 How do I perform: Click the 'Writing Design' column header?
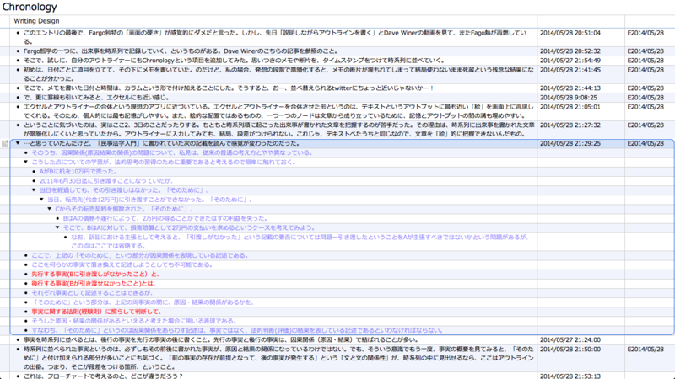[x=36, y=21]
